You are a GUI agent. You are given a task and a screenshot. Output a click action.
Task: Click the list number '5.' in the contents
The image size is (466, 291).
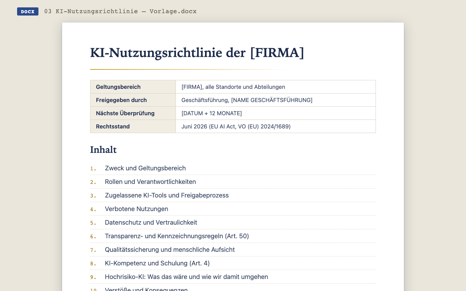coord(93,223)
